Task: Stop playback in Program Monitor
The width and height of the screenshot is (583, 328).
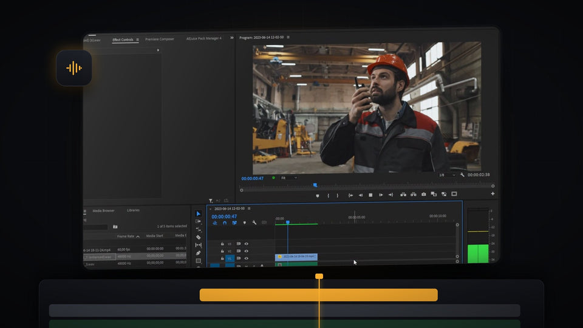Action: point(370,195)
